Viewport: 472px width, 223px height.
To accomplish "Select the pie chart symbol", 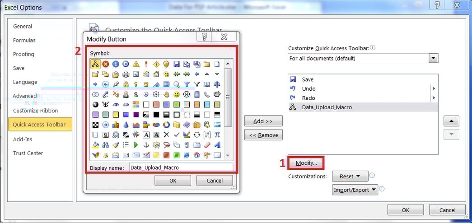I will 156,125.
